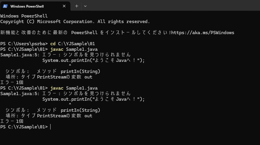Click the second caret error marker
This screenshot has width=260, height=145.
[x=70, y=104]
